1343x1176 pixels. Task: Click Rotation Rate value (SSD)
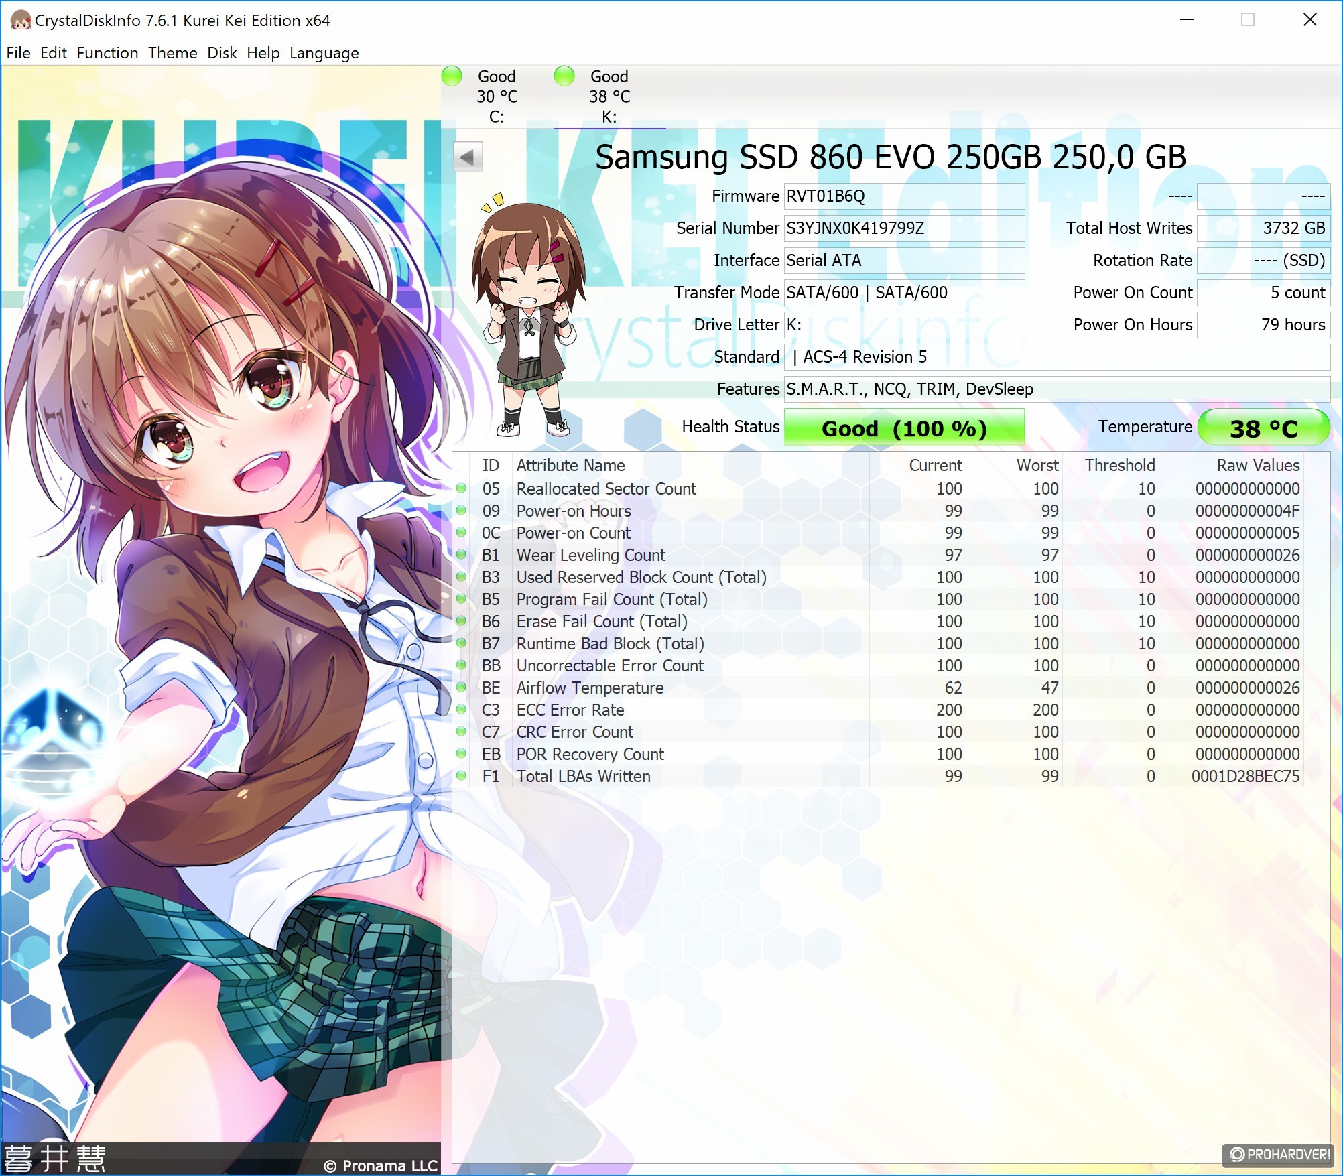pos(1263,261)
